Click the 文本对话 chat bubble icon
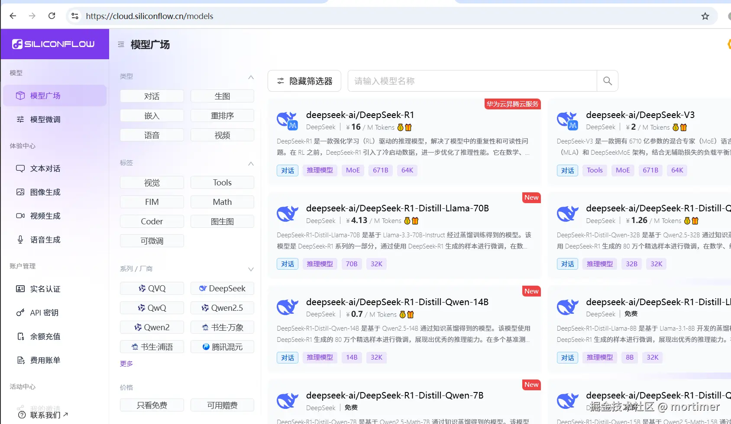The height and width of the screenshot is (424, 731). tap(20, 169)
